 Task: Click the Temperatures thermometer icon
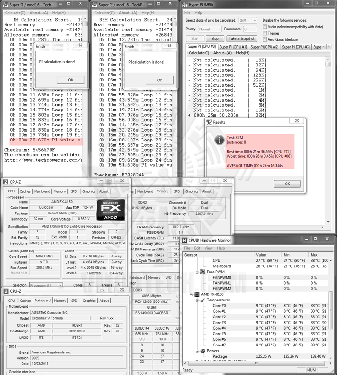point(203,300)
